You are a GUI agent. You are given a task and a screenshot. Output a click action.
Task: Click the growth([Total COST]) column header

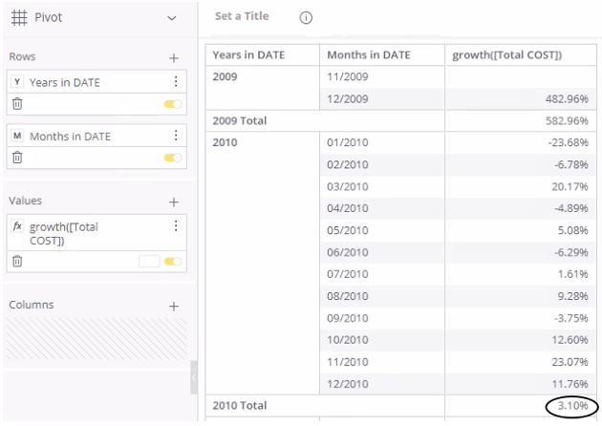point(506,54)
